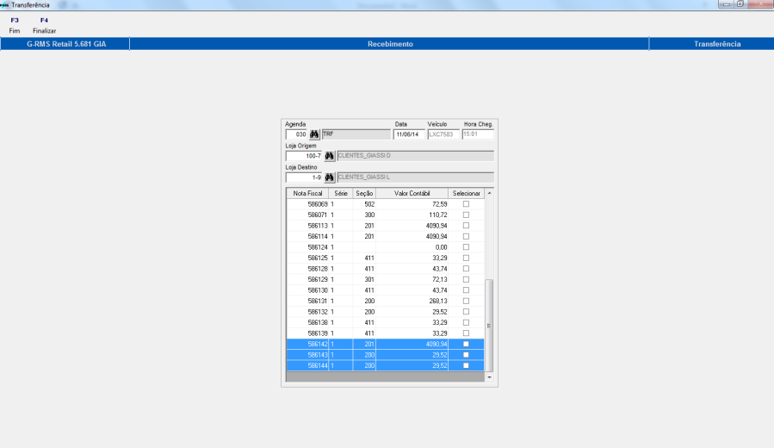This screenshot has height=448, width=774.
Task: Click the Transferência window app icon
Action: click(5, 5)
